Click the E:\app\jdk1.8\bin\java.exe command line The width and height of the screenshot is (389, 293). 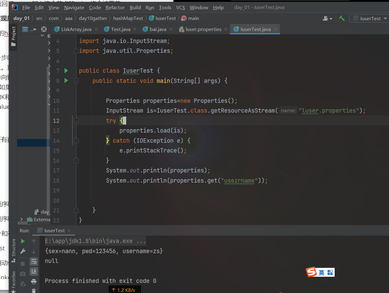click(95, 241)
